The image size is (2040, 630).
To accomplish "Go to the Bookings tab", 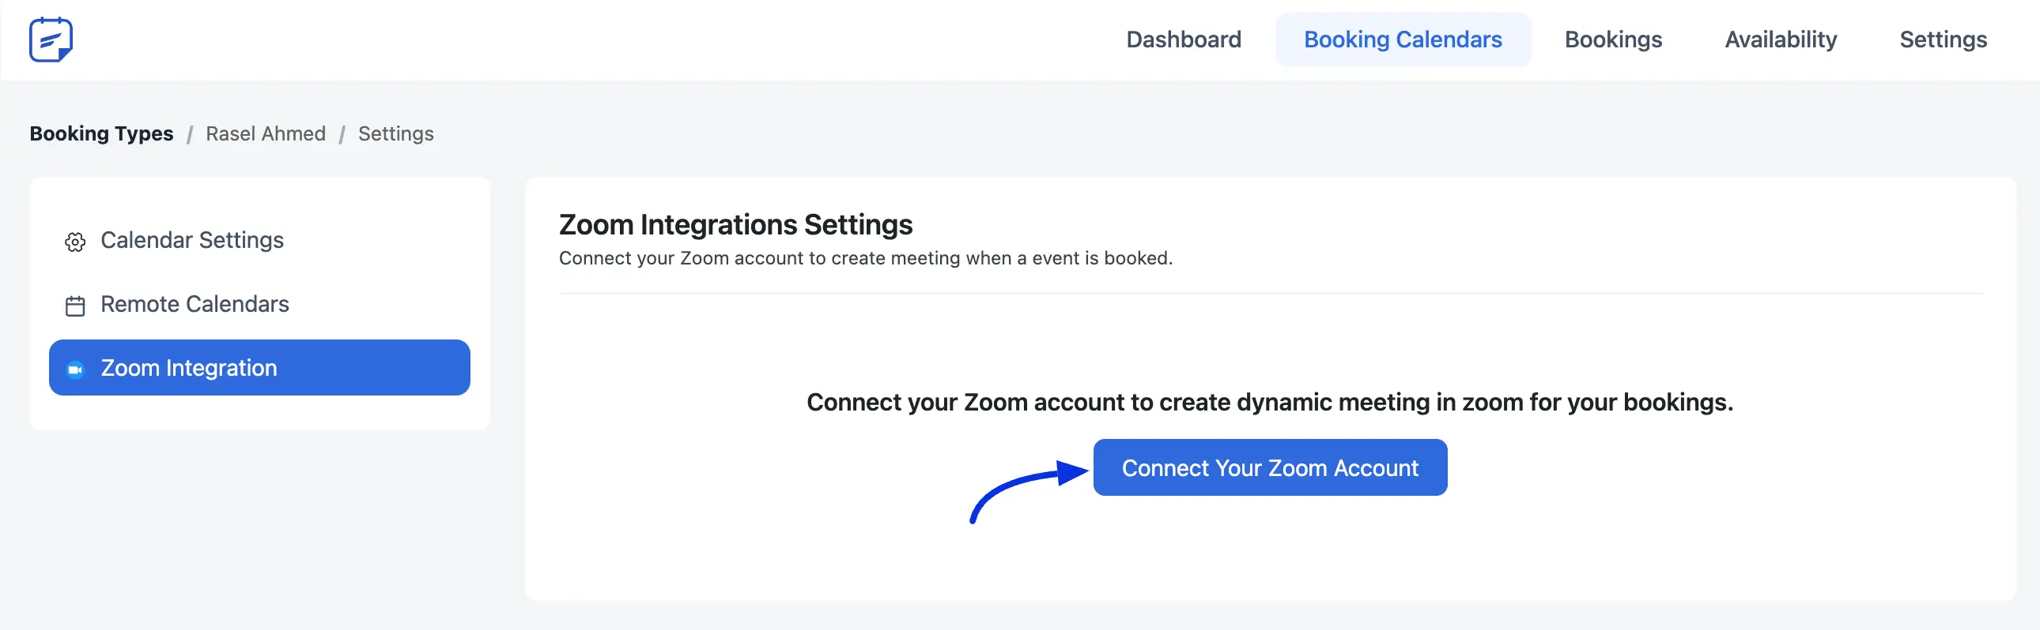I will tap(1612, 39).
